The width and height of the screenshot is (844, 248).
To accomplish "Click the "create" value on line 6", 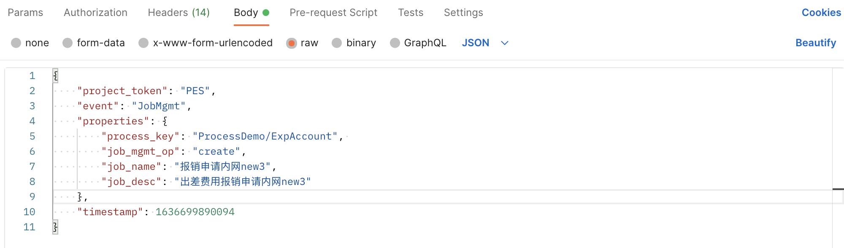I will (x=216, y=151).
